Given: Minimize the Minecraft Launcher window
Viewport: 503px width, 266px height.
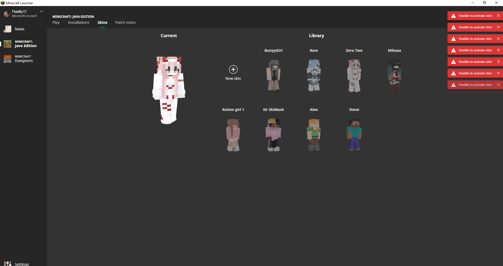Looking at the screenshot, I should click(x=473, y=3).
